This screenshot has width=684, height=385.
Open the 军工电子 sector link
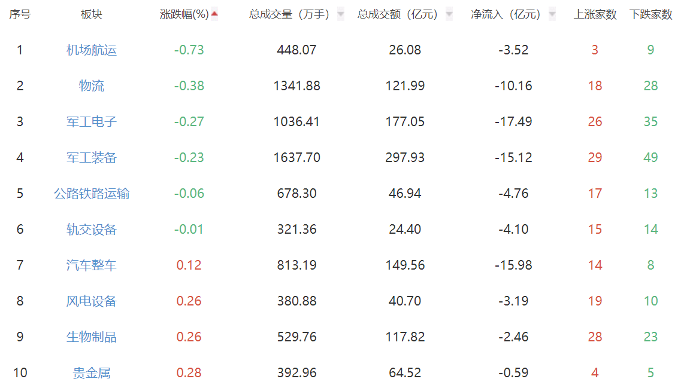(x=92, y=122)
